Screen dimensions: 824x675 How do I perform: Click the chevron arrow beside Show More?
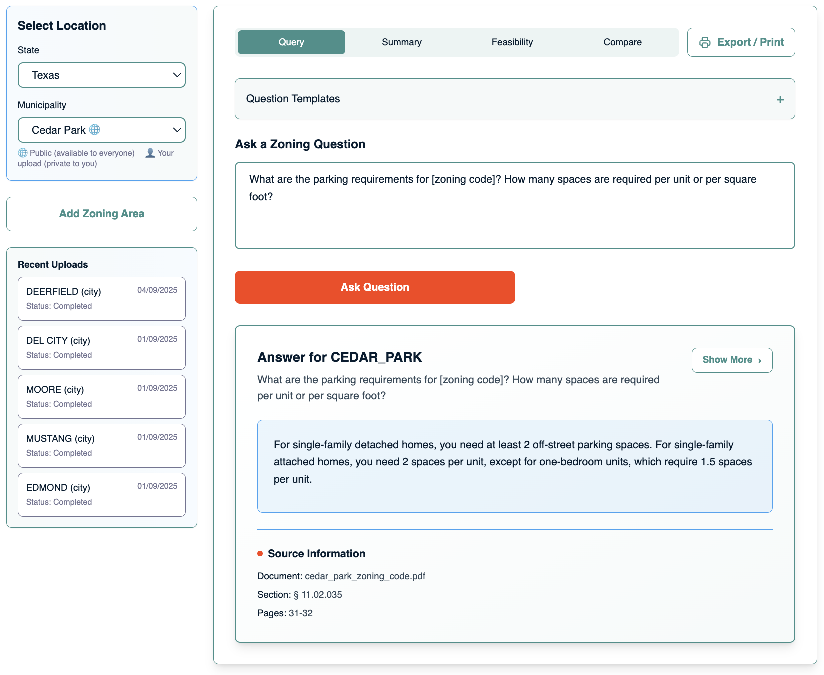pos(760,360)
